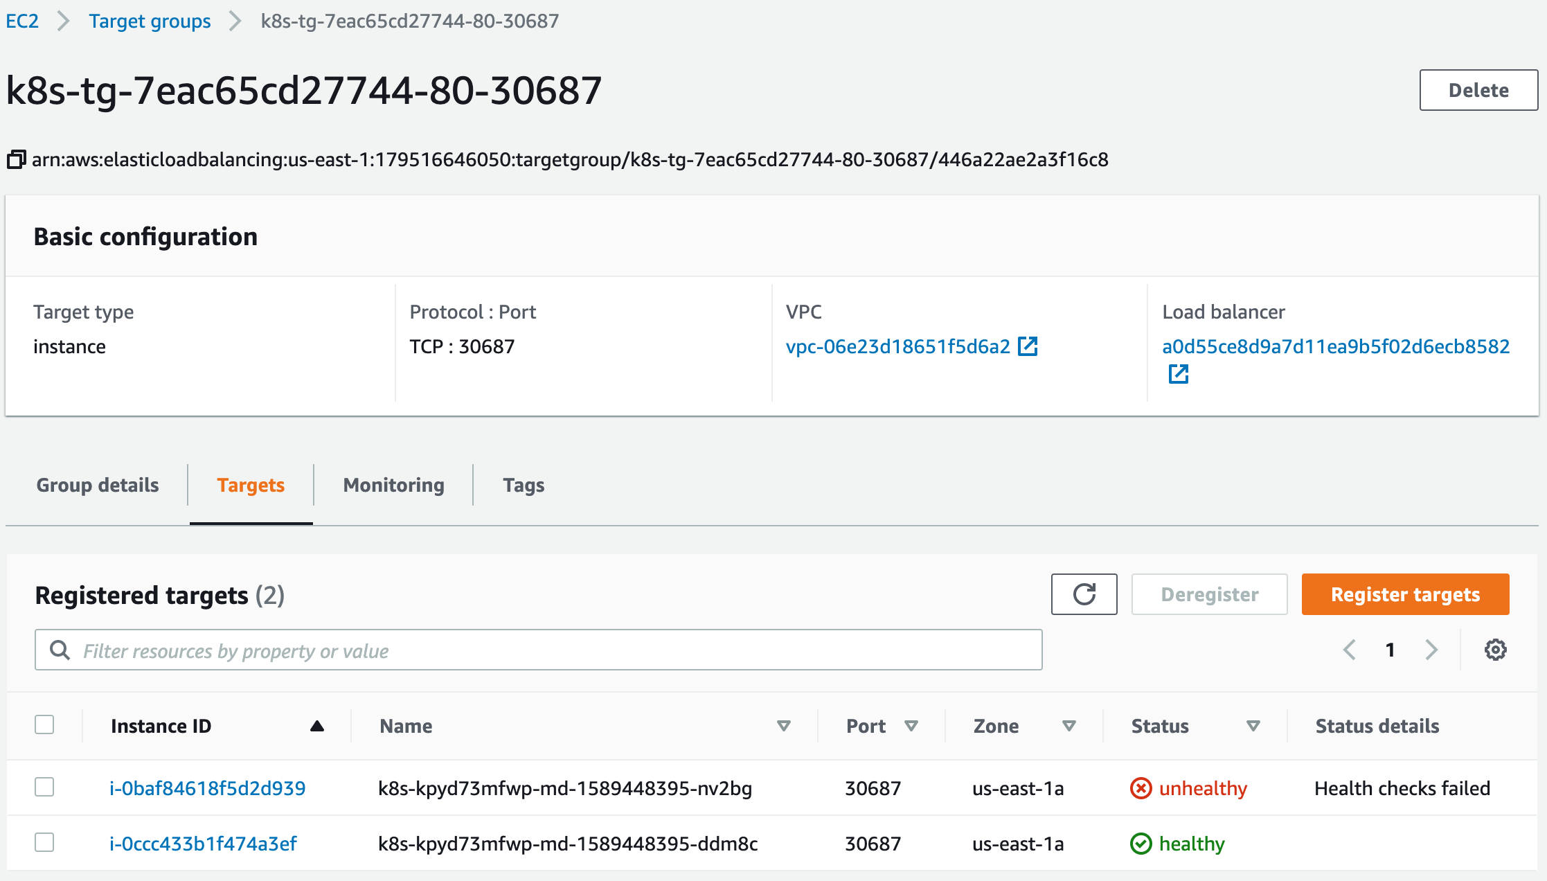
Task: Sort by Status column arrow
Action: tap(1253, 726)
